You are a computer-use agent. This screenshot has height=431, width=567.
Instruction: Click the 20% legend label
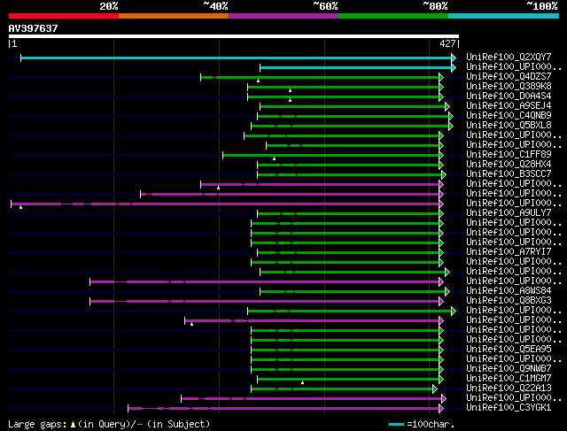(x=109, y=6)
